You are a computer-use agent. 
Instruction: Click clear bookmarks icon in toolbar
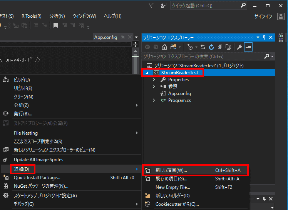tap(81, 25)
